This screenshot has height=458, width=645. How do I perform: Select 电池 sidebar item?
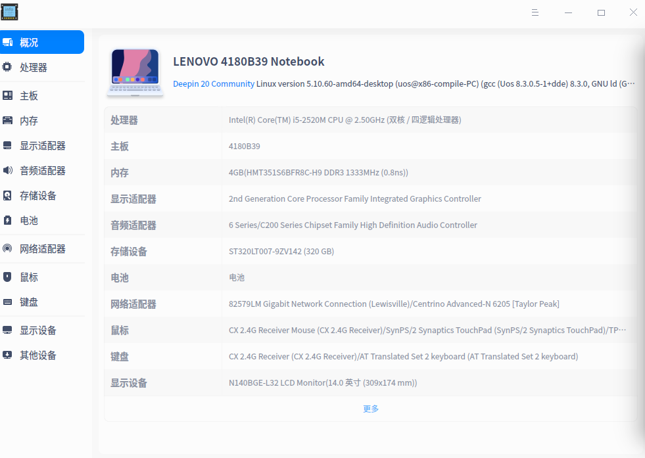coord(42,220)
